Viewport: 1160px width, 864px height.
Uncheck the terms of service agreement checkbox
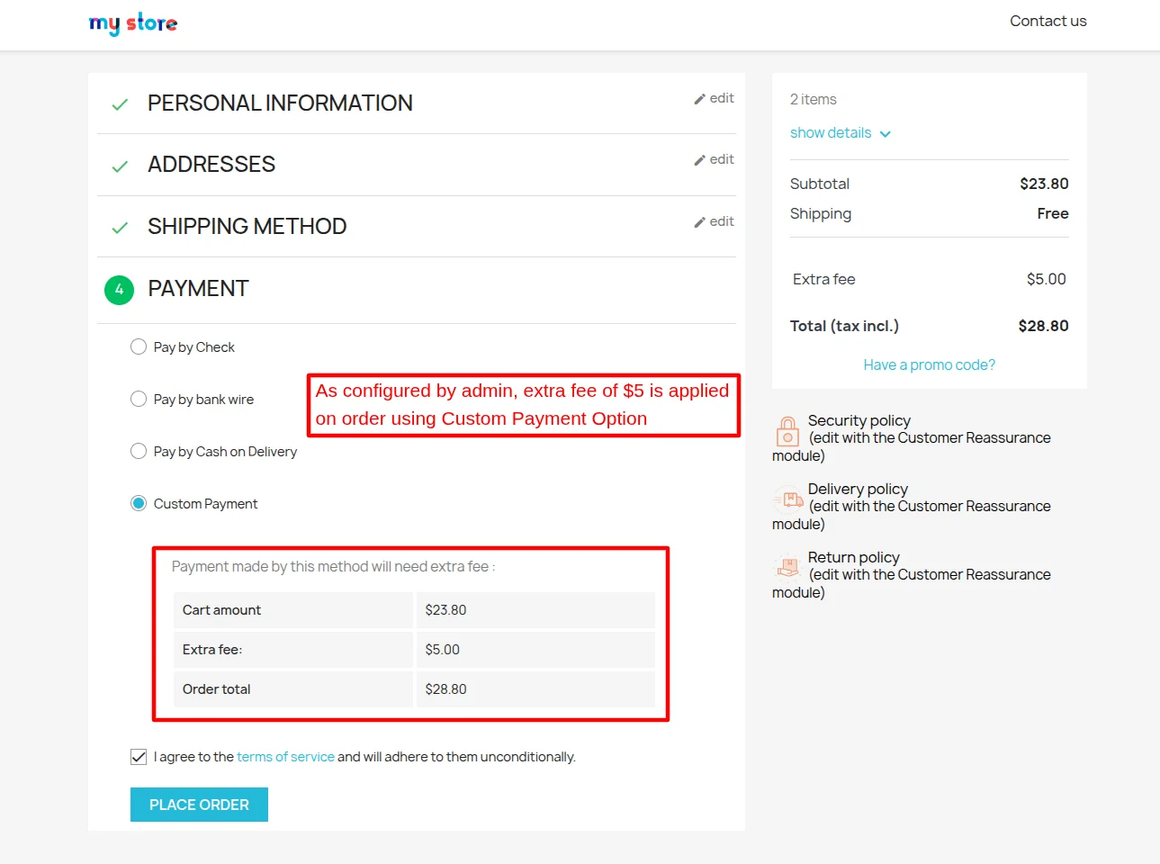pos(139,757)
